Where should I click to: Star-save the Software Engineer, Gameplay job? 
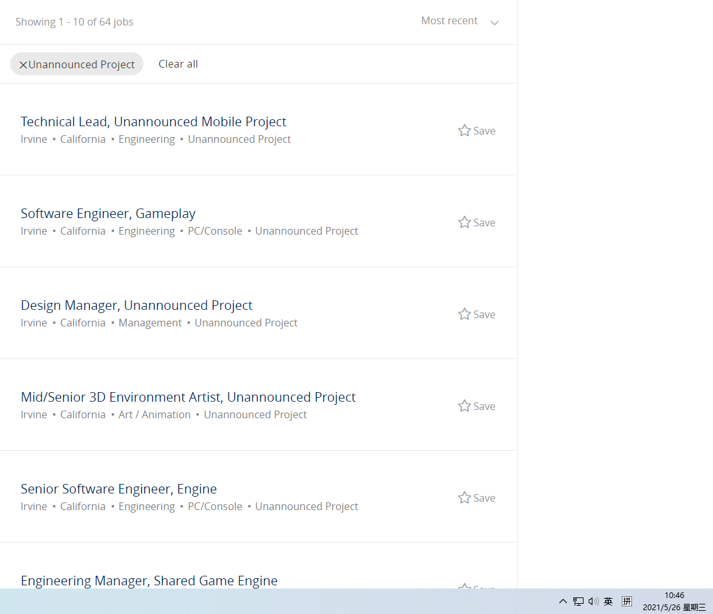tap(476, 223)
